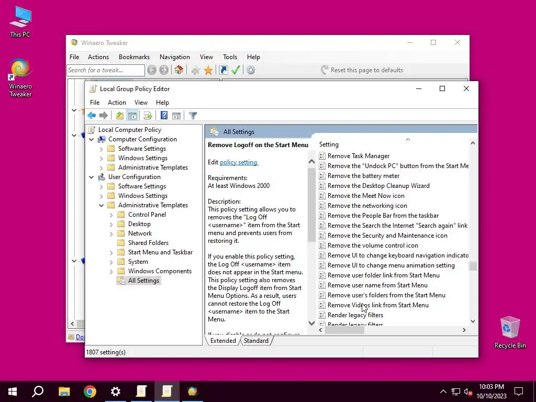Viewport: 536px width, 402px height.
Task: Collapse the User Configuration node
Action: (x=91, y=177)
